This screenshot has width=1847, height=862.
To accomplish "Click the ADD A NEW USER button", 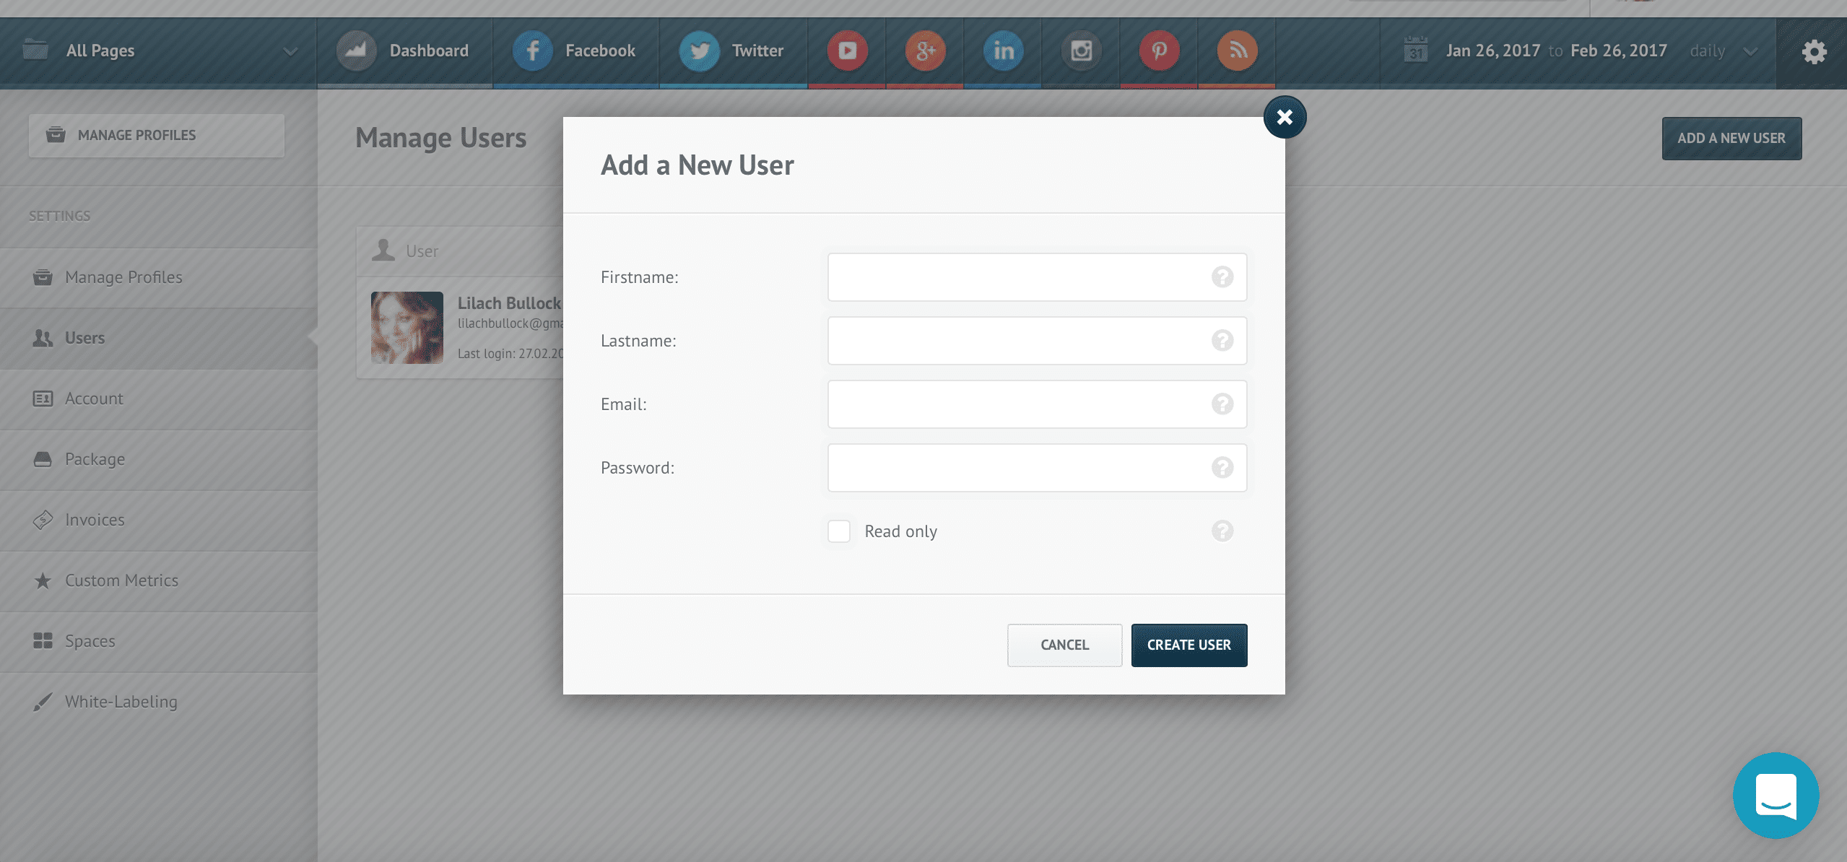I will click(1731, 139).
